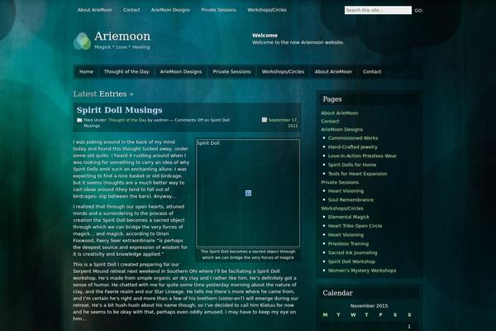The image size is (496, 331).
Task: Click the Ariemoon logo icon
Action: pos(82,41)
